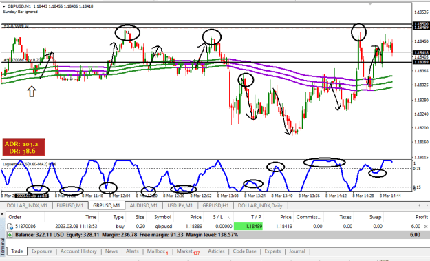The image size is (430, 261).
Task: Sort orders by the Size column header
Action: click(x=140, y=217)
